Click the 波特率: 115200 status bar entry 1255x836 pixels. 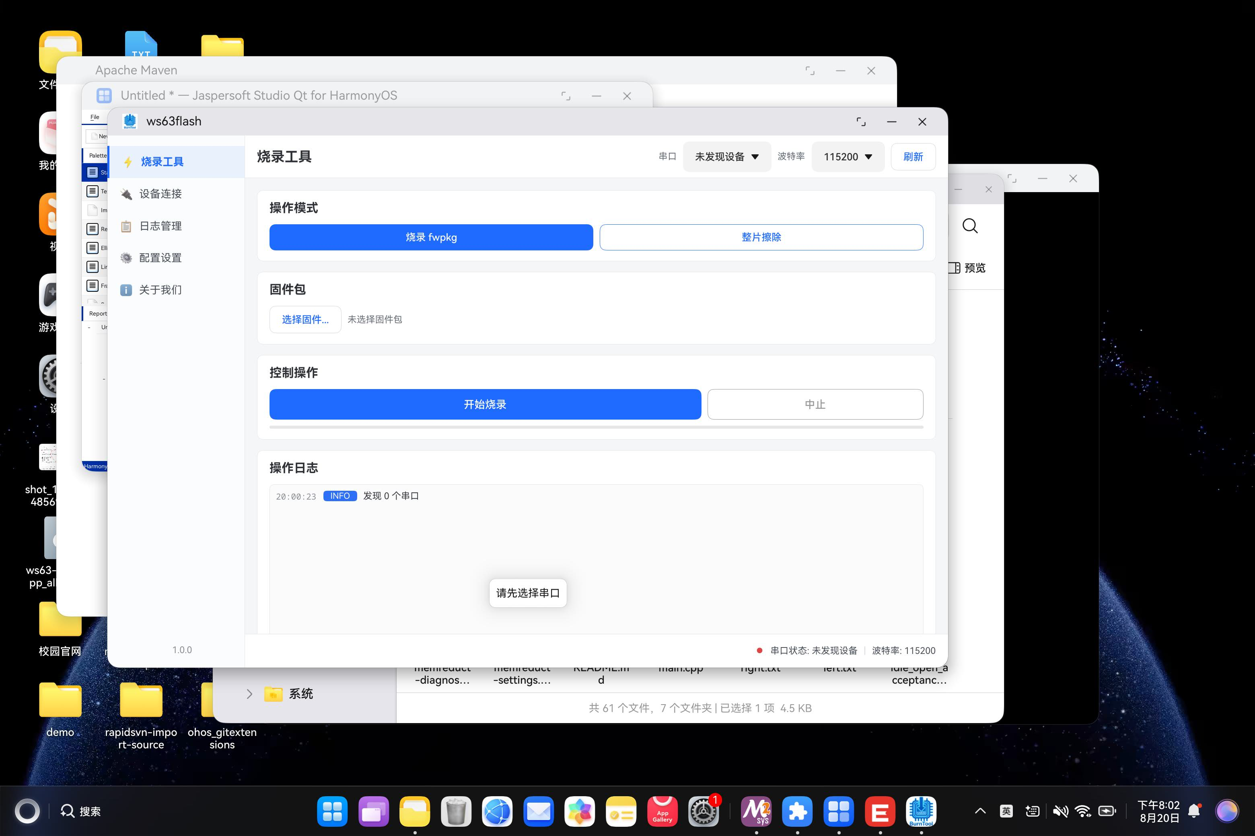[x=903, y=650]
